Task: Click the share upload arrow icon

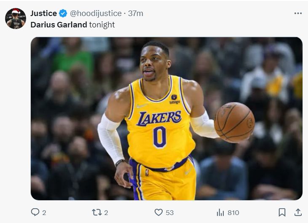Action: click(298, 212)
